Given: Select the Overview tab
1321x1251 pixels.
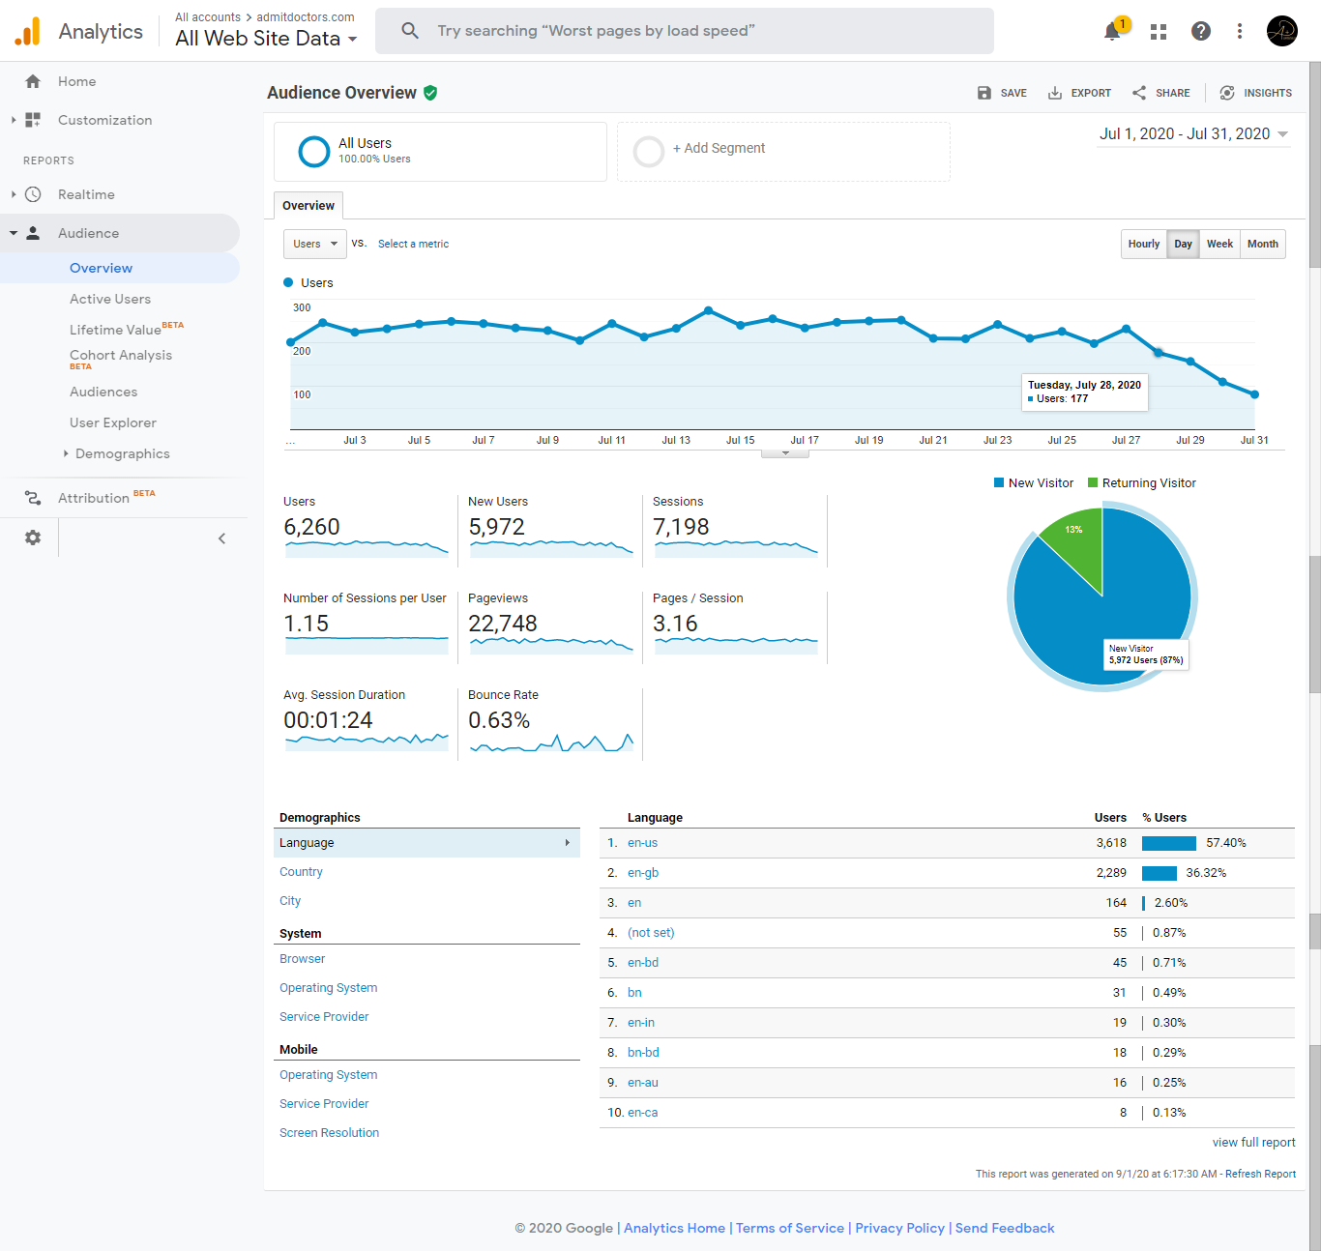Looking at the screenshot, I should (x=308, y=205).
